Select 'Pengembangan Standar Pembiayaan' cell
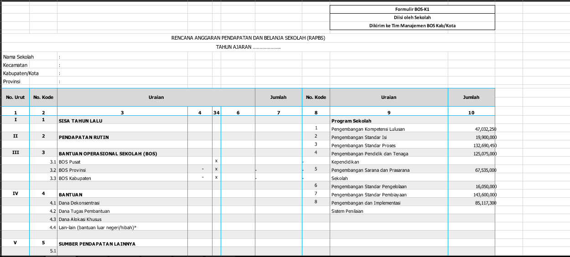 click(x=389, y=195)
